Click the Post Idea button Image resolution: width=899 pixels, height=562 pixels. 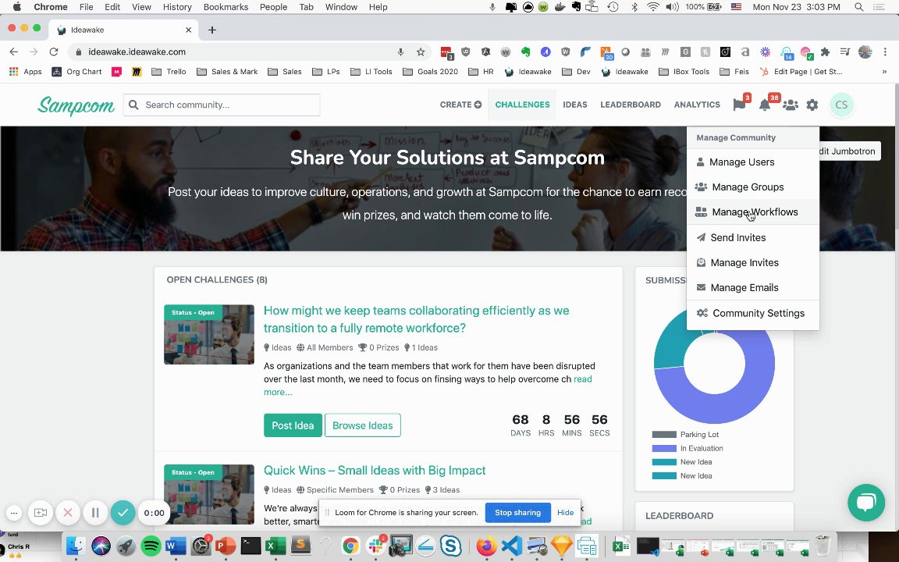(x=293, y=425)
